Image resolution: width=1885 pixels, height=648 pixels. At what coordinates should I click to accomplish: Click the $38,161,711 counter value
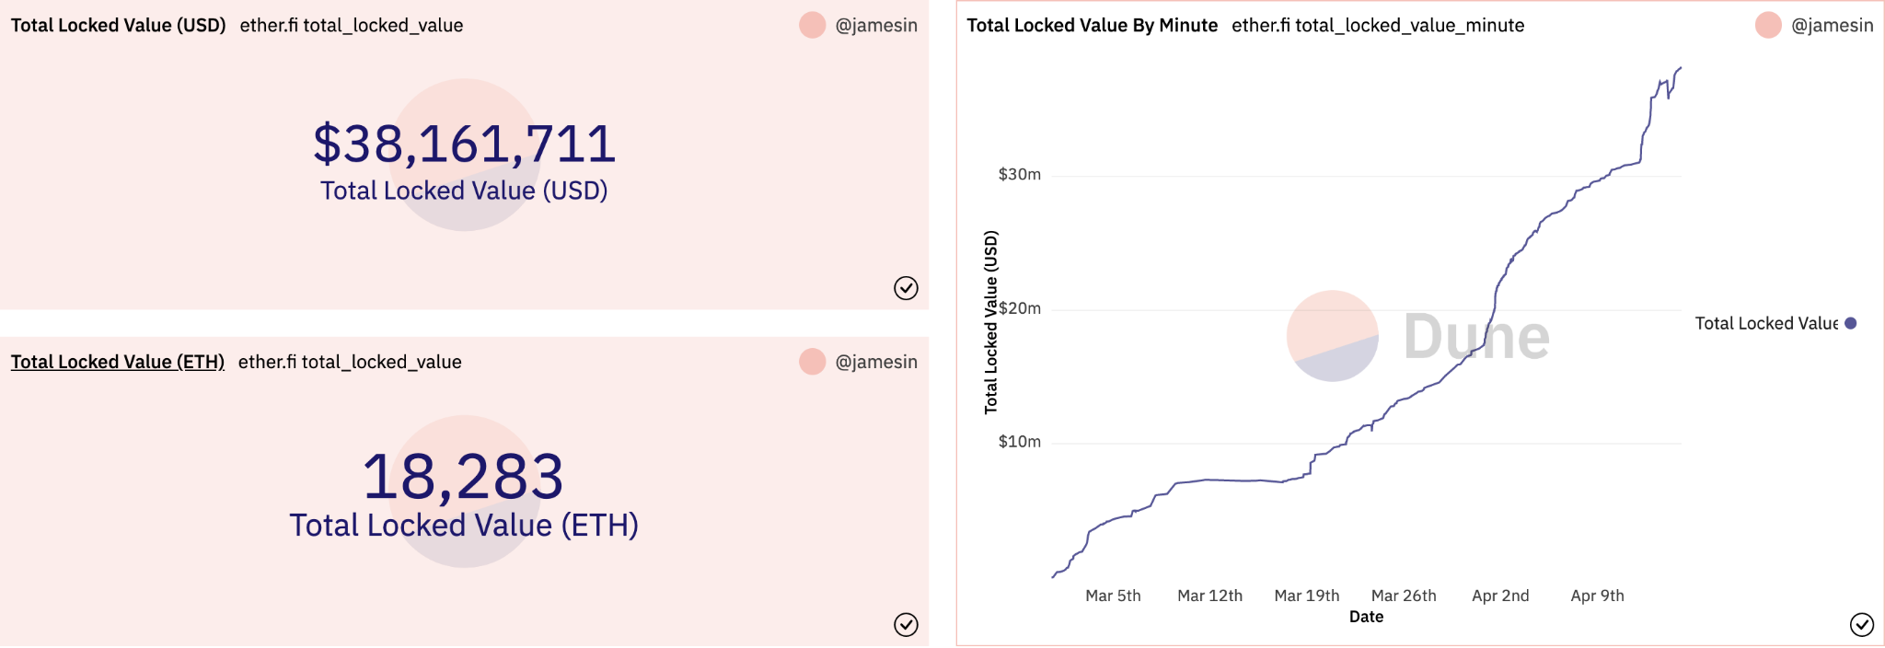(464, 145)
